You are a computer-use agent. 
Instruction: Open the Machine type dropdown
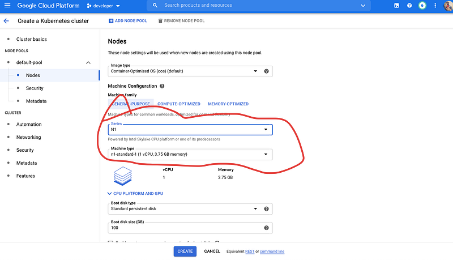point(190,154)
